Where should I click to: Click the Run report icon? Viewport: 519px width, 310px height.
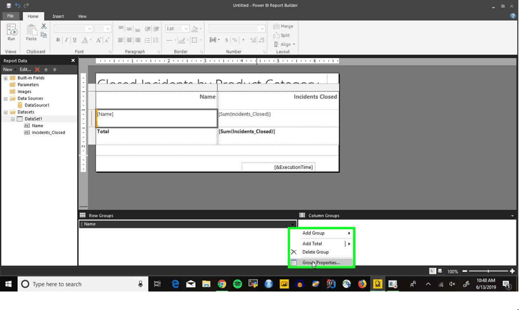pyautogui.click(x=11, y=32)
